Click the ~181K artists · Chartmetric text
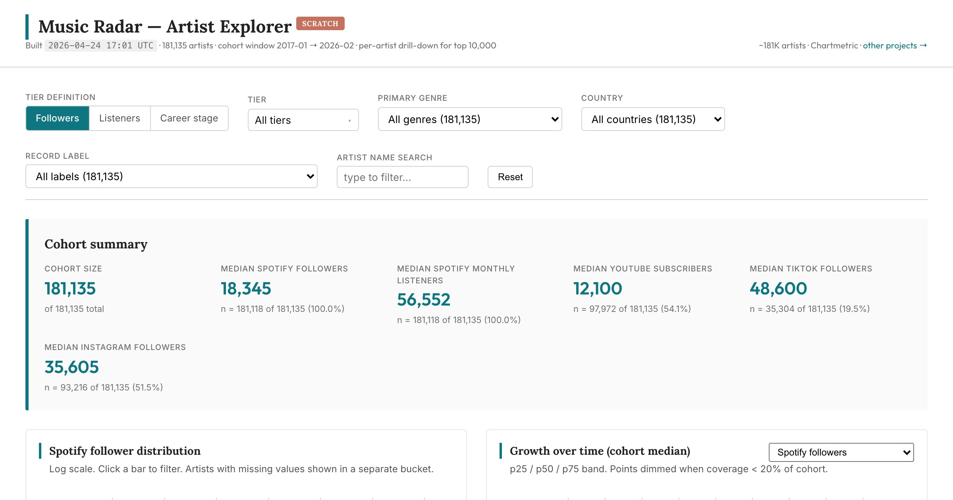 click(x=808, y=46)
